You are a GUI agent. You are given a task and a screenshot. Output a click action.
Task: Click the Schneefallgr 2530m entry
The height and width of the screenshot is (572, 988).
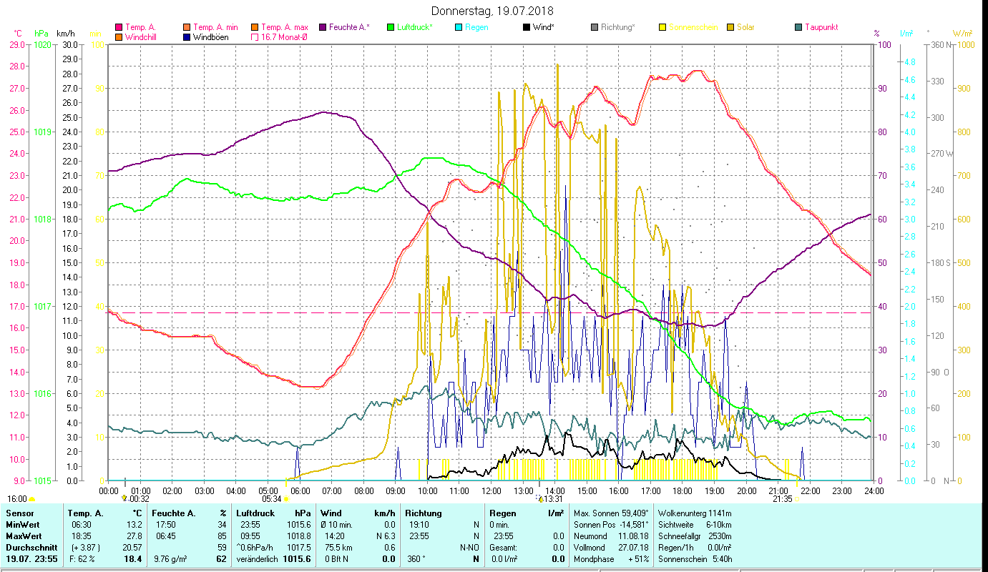(695, 536)
